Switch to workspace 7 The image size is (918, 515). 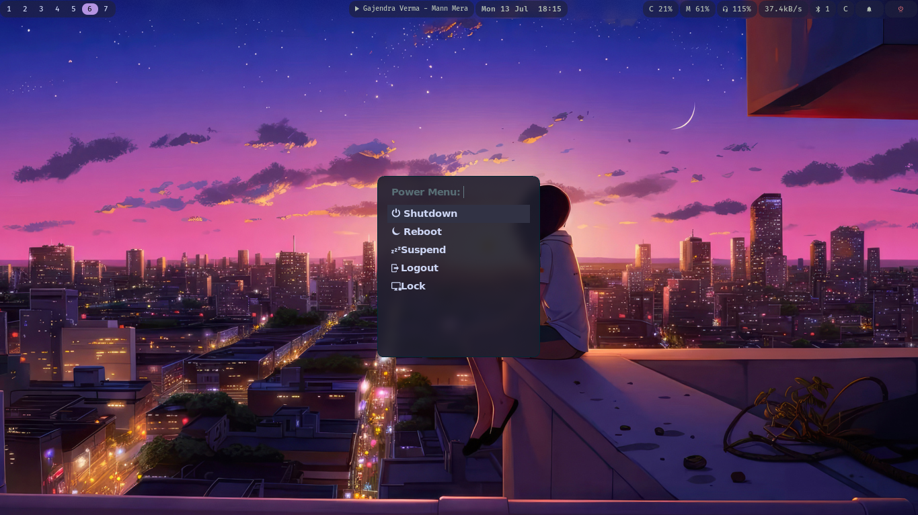(106, 9)
